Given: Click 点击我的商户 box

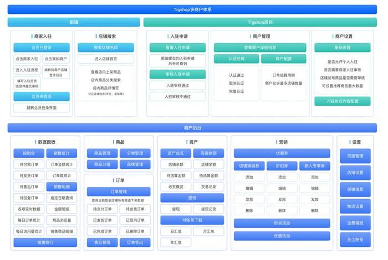Looking at the screenshot, I should click(56, 59).
